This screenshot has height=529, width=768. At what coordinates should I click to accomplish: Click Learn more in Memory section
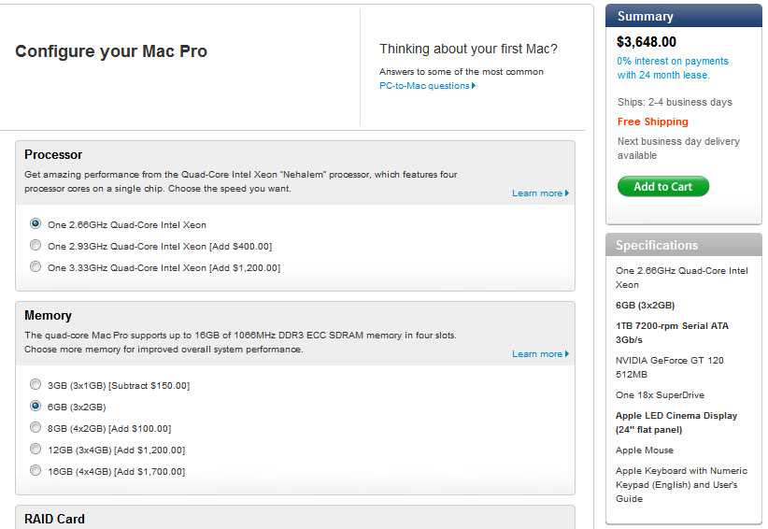tap(536, 354)
